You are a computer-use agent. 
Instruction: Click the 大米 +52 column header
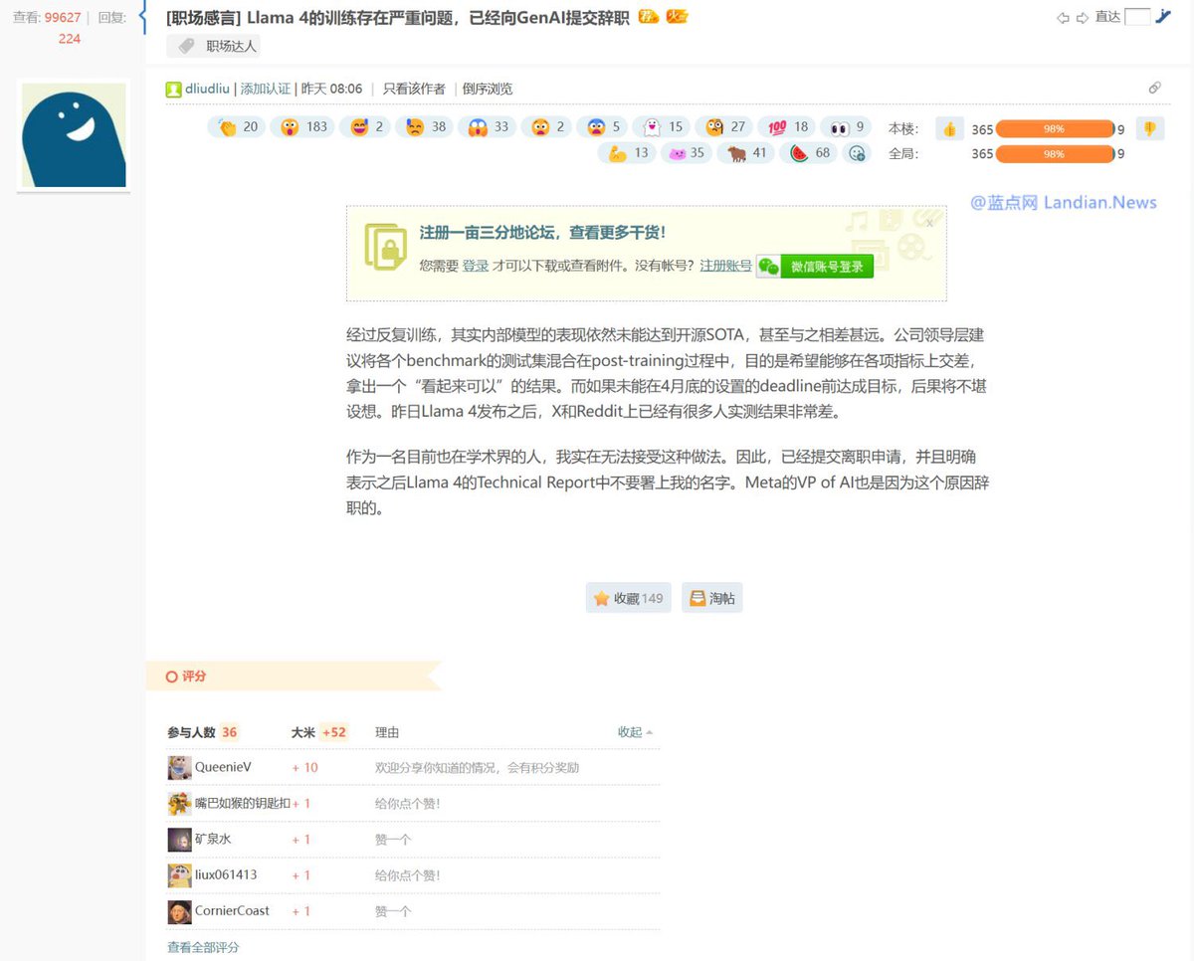point(319,732)
